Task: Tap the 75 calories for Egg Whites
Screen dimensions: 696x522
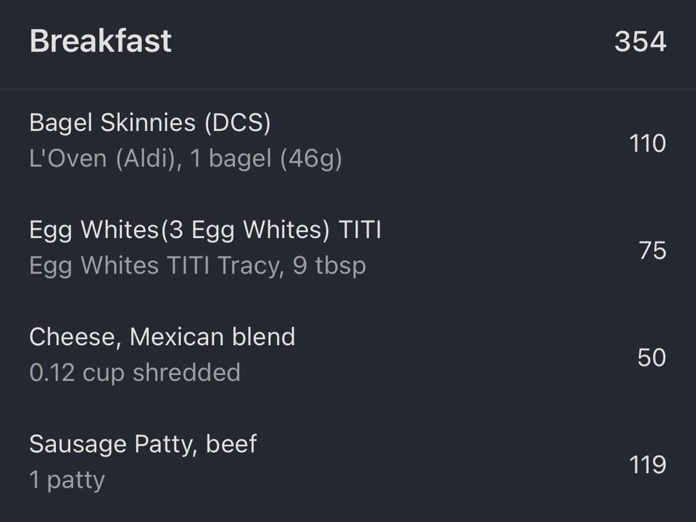Action: [x=652, y=250]
